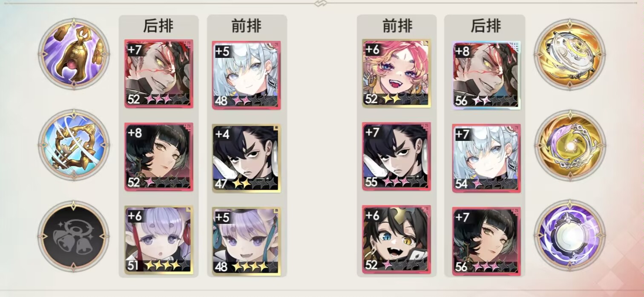Choose the +6 level 51 purple-haired hero
644x297 pixels.
pos(159,240)
